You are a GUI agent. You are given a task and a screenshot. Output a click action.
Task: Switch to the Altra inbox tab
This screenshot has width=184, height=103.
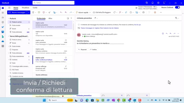point(50,18)
